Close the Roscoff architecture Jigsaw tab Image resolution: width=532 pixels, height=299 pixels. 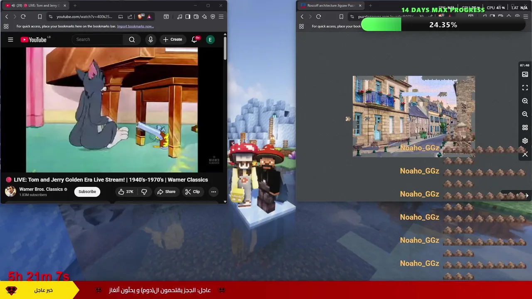coord(360,5)
